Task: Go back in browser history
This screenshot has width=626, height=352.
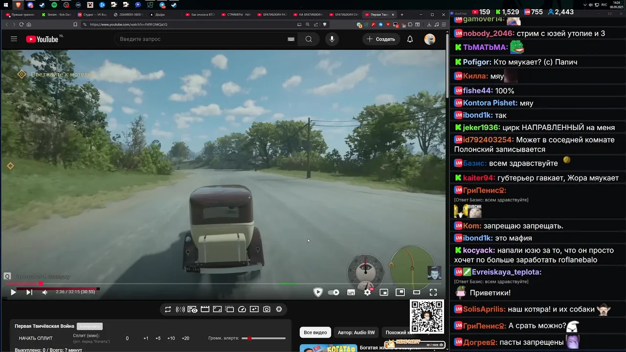Action: (7, 24)
